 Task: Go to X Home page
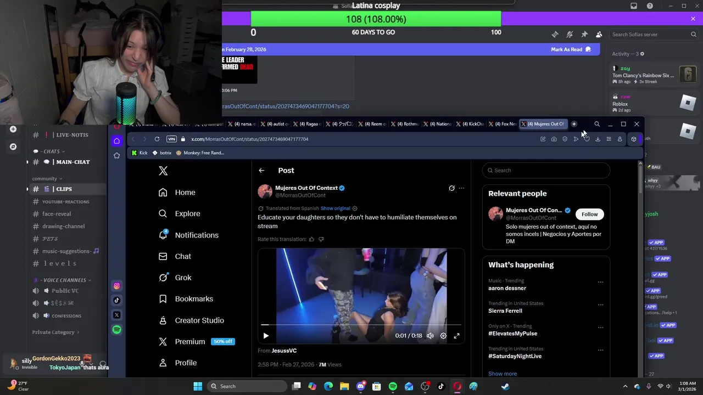tap(177, 193)
